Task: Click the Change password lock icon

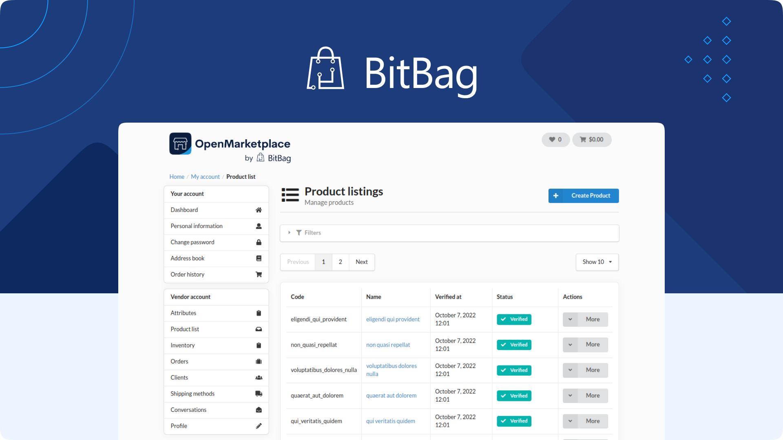Action: [x=259, y=242]
